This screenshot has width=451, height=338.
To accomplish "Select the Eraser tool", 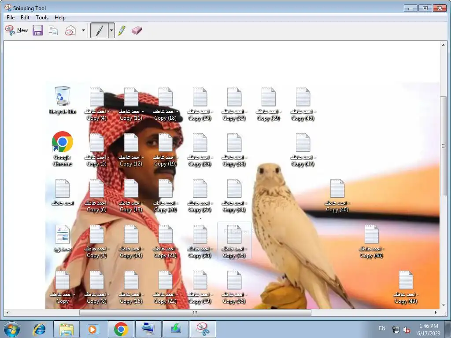I will [x=137, y=30].
